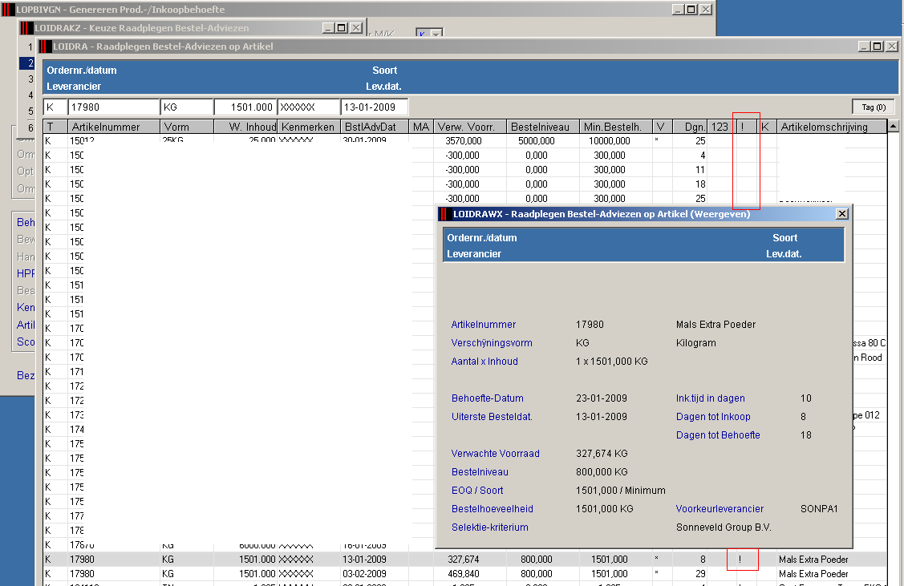Click the Aantal x Inhoud label

coord(484,362)
